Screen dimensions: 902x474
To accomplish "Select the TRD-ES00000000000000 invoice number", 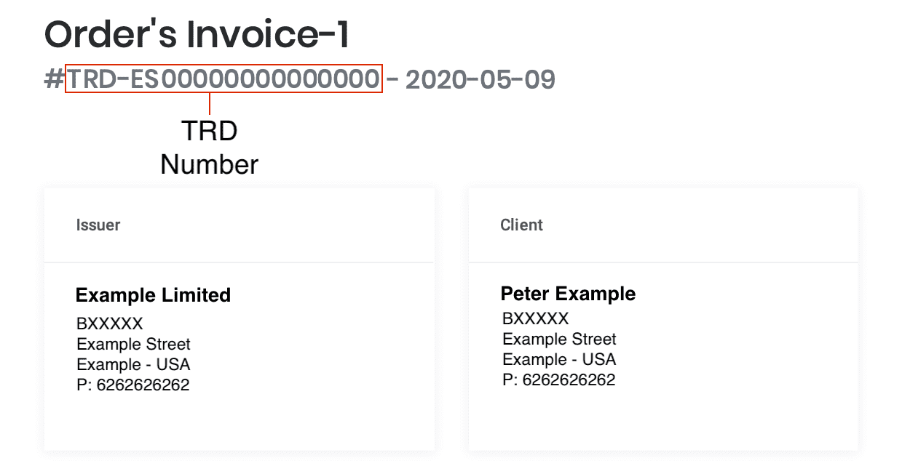I will (223, 79).
